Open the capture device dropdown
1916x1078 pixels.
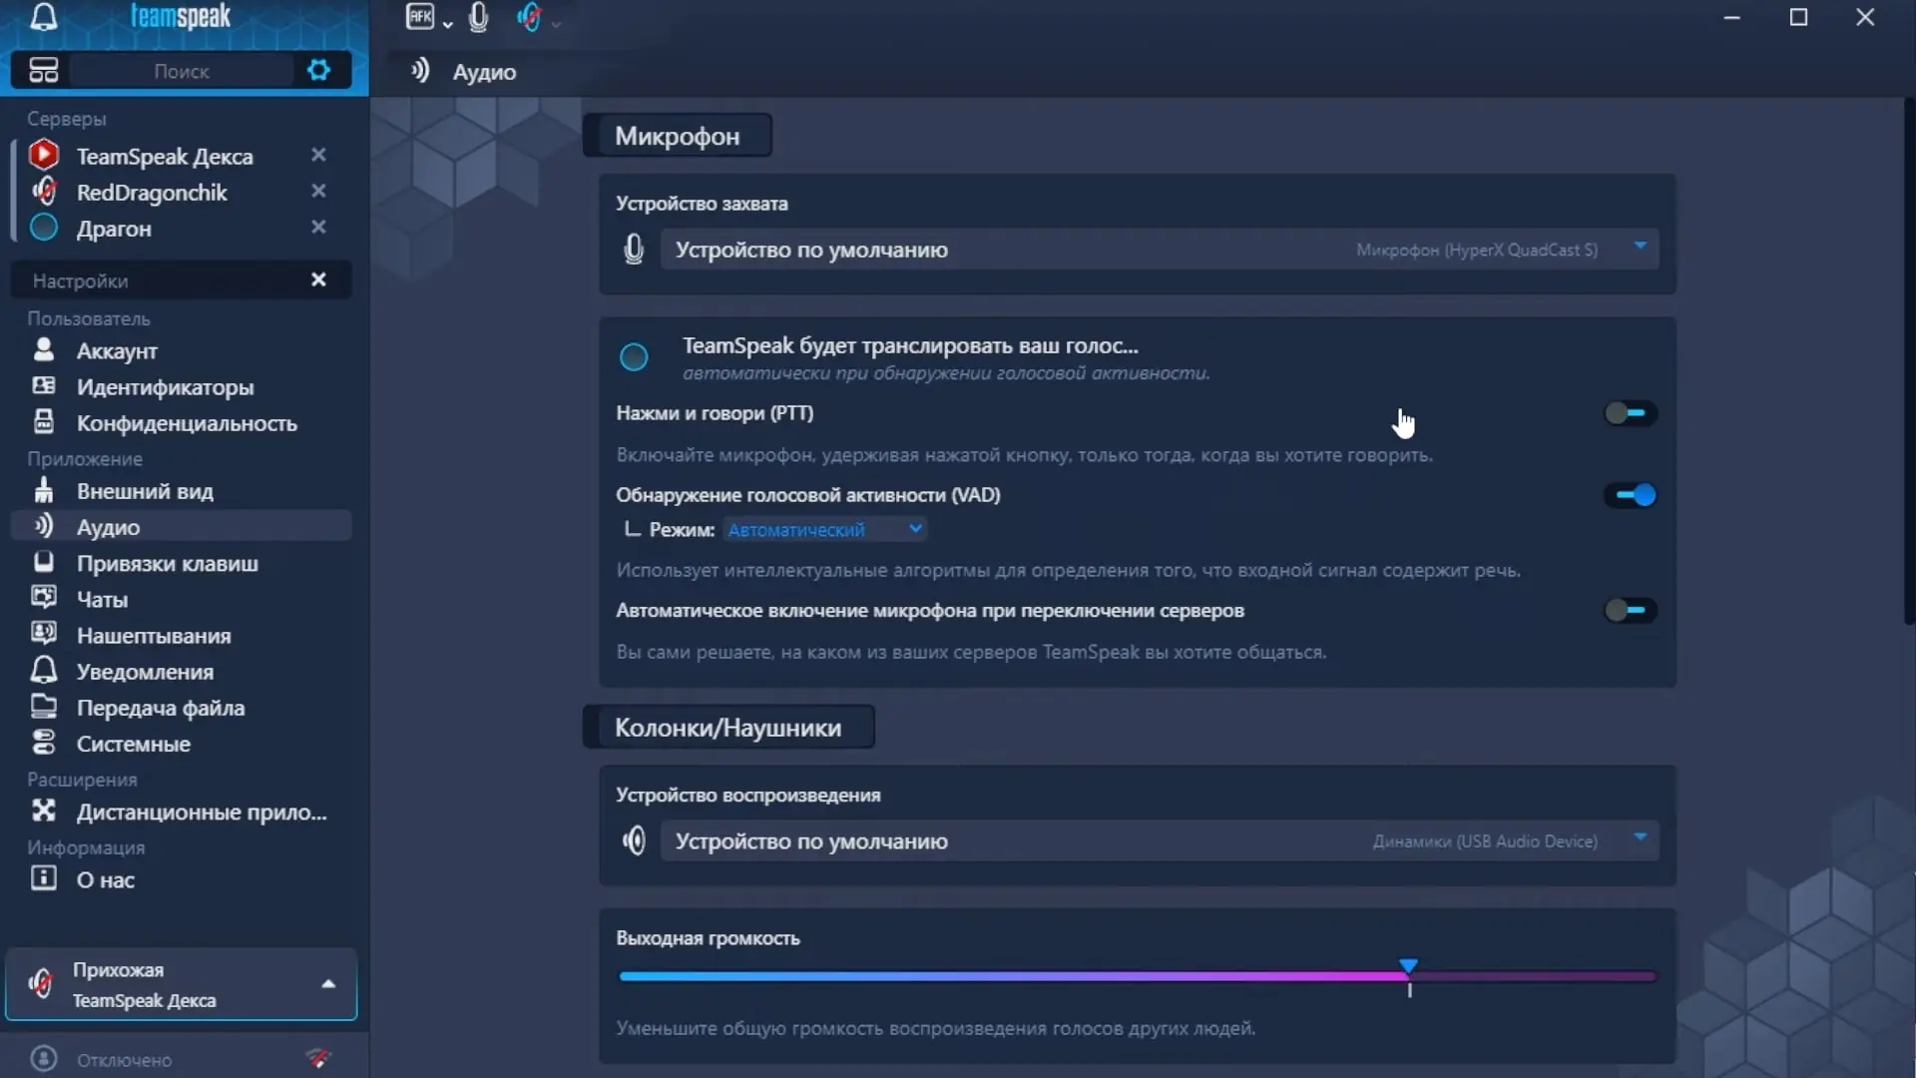click(x=1160, y=249)
